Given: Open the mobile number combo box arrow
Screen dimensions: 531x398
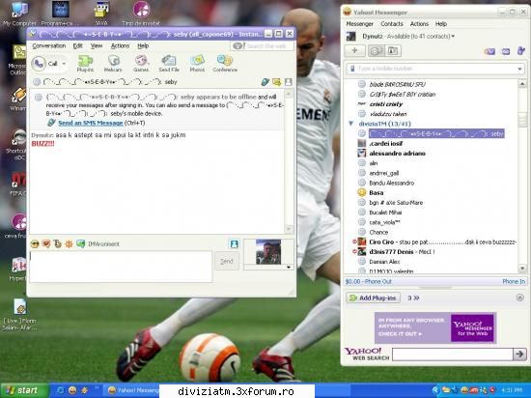Looking at the screenshot, I should 519,70.
